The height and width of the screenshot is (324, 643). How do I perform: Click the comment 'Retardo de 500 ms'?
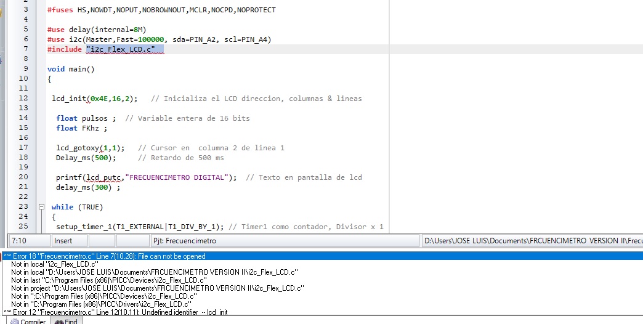click(x=181, y=158)
